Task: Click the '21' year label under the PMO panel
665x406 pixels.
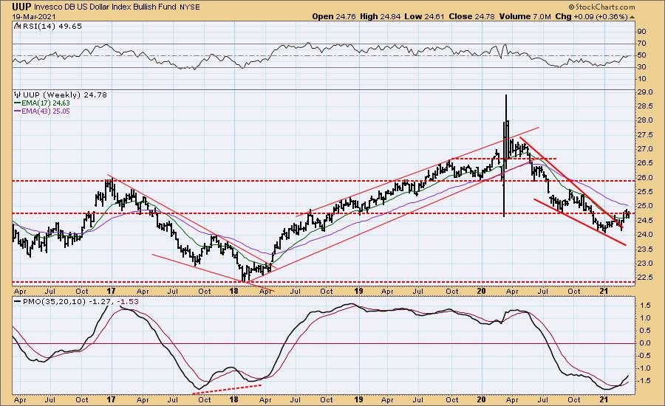Action: (604, 399)
